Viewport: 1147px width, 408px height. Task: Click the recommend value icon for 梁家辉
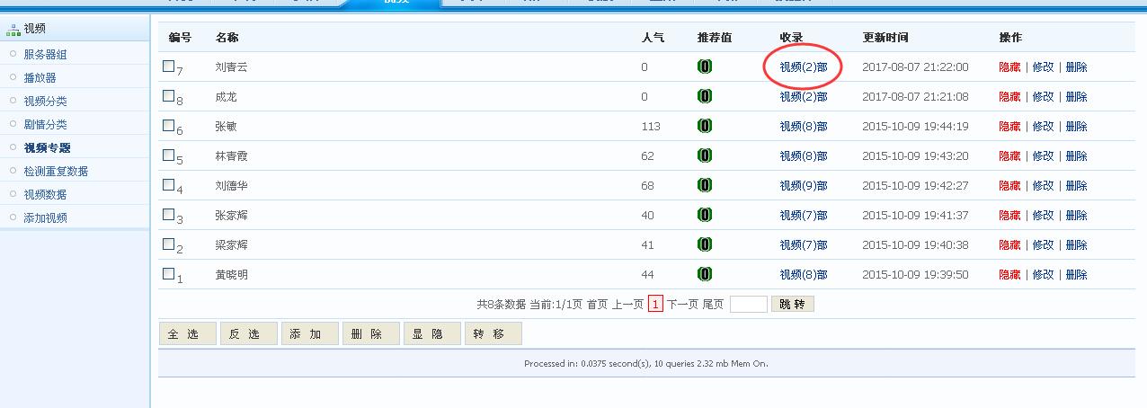(x=705, y=244)
